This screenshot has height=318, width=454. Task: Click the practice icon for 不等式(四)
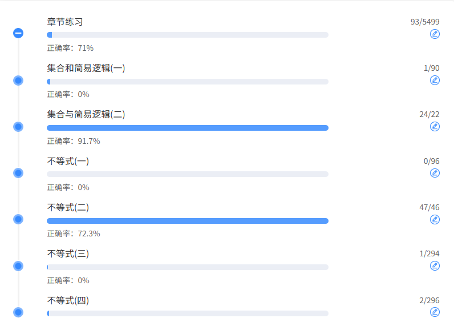coord(435,312)
